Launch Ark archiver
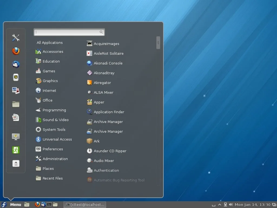The width and height of the screenshot is (277, 208). tap(93, 141)
